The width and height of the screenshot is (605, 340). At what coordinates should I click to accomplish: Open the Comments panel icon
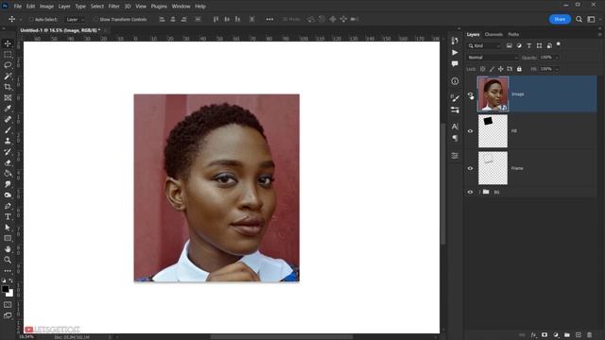(455, 63)
